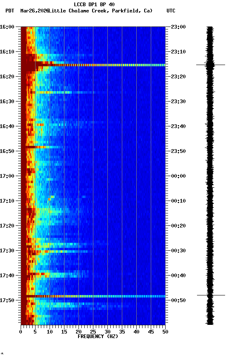Image resolution: width=228 pixels, height=358 pixels.
Task: Click the '16:20' PDT time label
Action: [7, 77]
